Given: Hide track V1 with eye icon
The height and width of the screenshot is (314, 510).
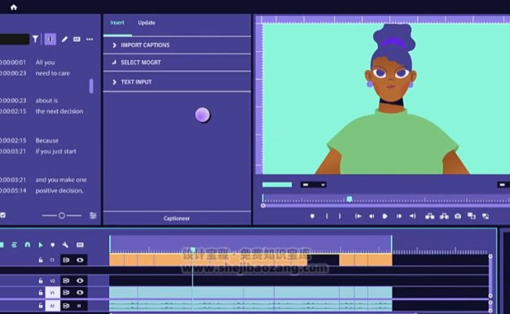Looking at the screenshot, I should pos(80,293).
